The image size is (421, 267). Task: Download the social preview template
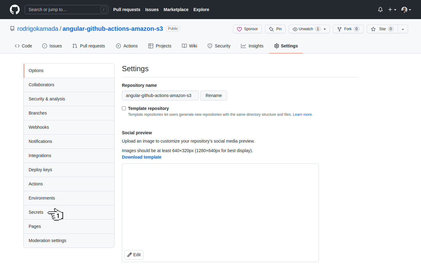[x=142, y=157]
